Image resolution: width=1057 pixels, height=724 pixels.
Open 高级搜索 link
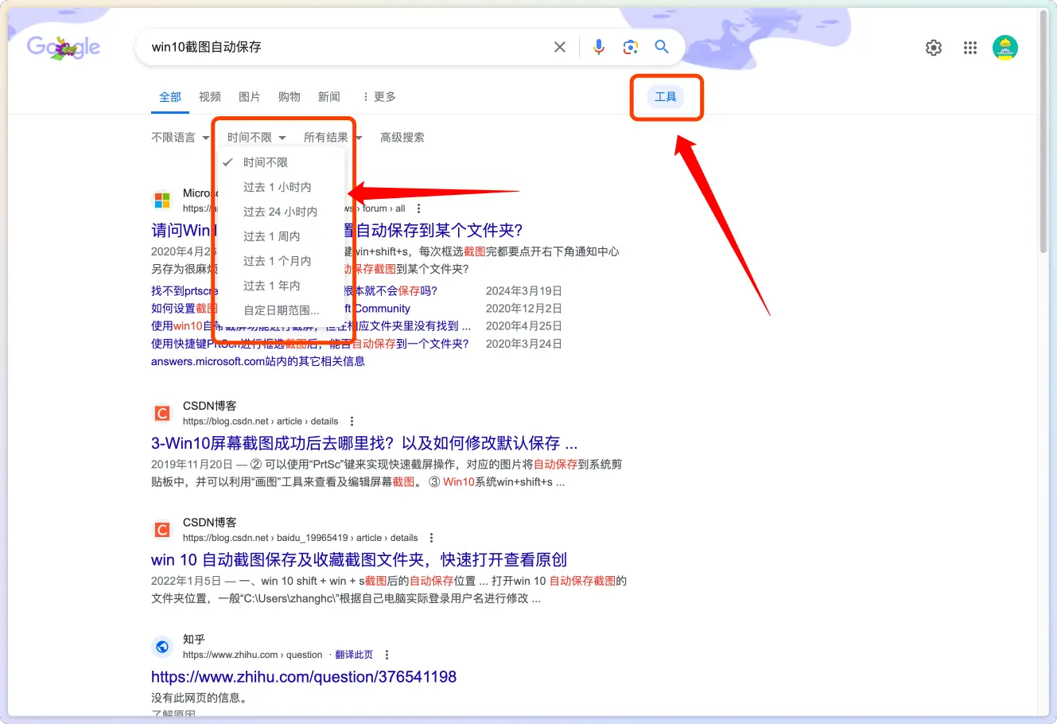pyautogui.click(x=402, y=138)
